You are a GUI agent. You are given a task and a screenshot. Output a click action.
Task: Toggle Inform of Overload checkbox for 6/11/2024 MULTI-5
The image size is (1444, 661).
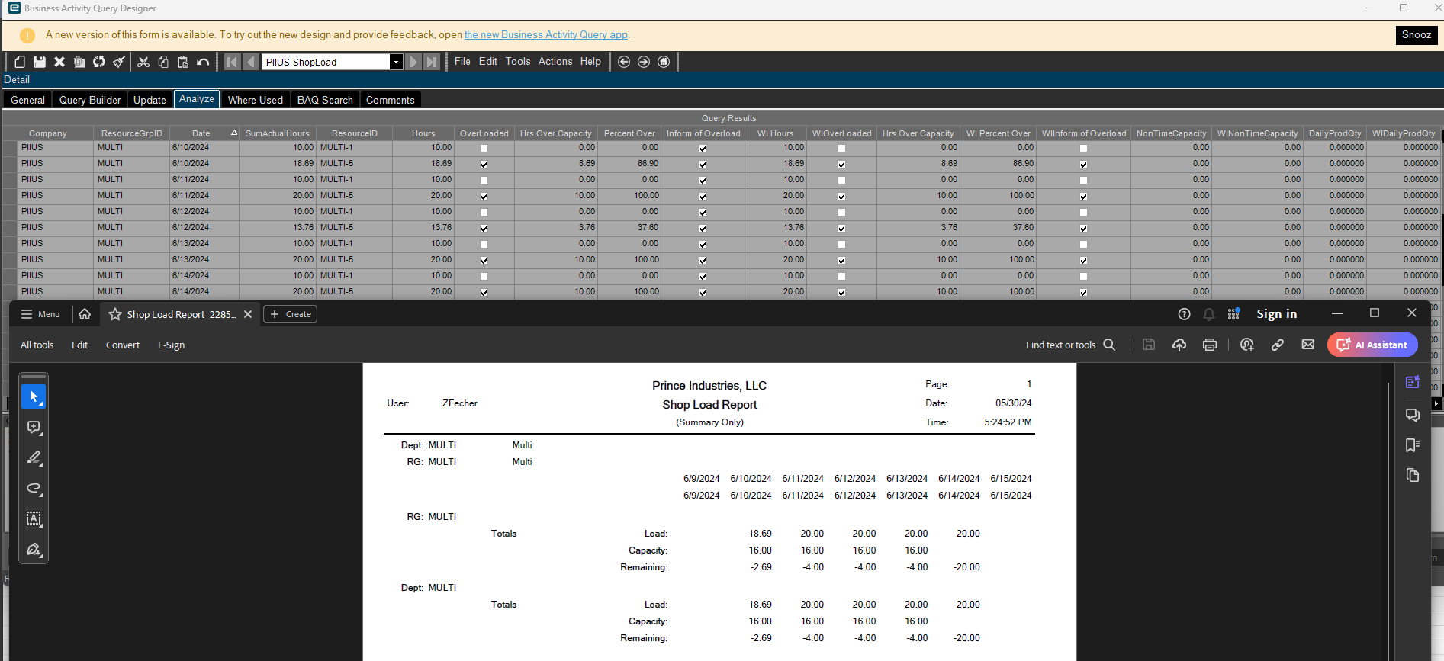point(703,196)
